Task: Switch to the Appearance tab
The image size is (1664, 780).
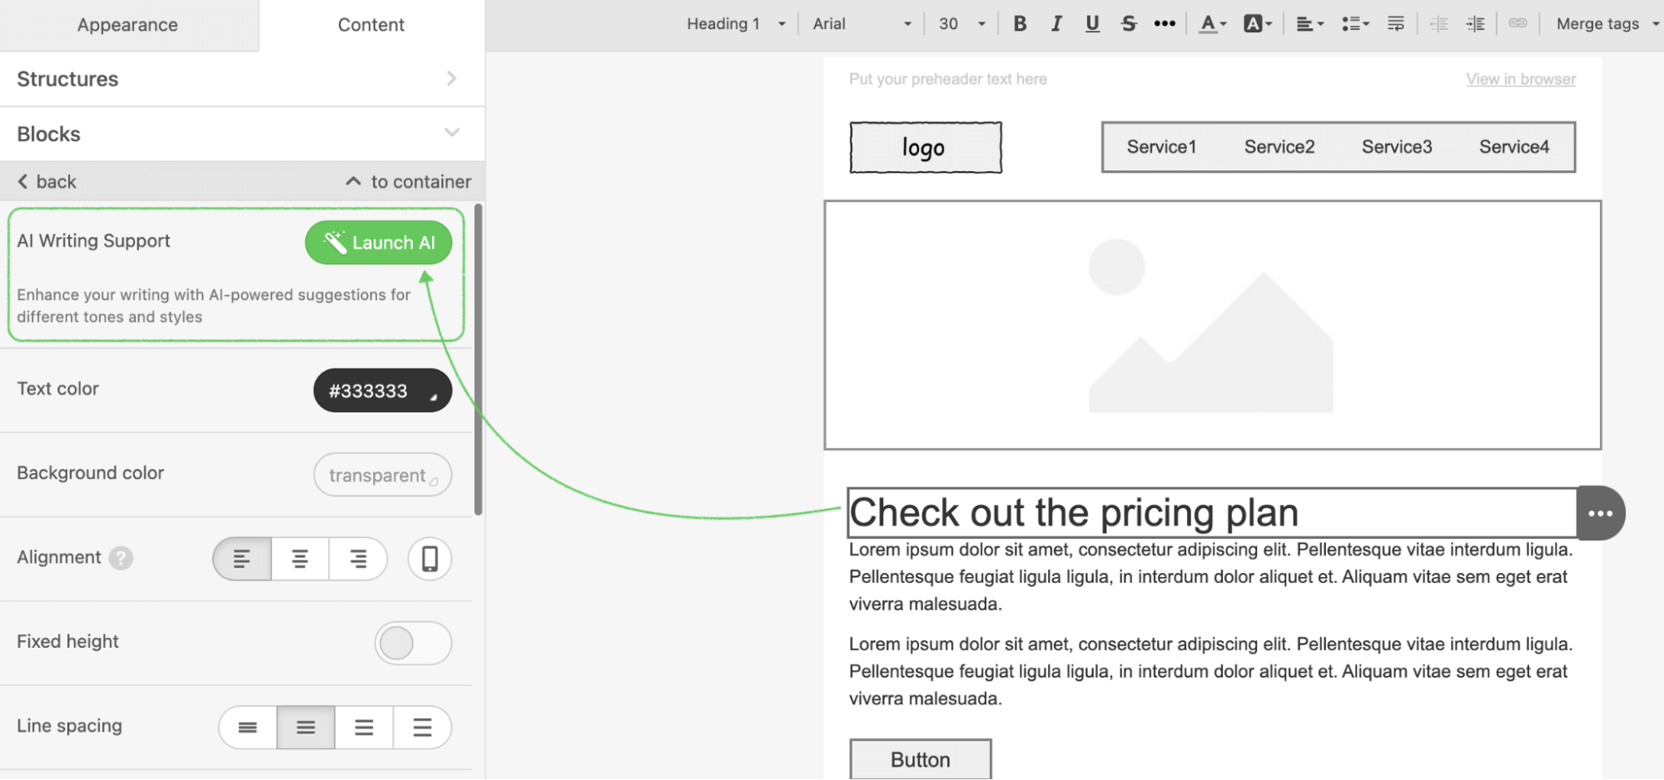Action: pos(127,25)
